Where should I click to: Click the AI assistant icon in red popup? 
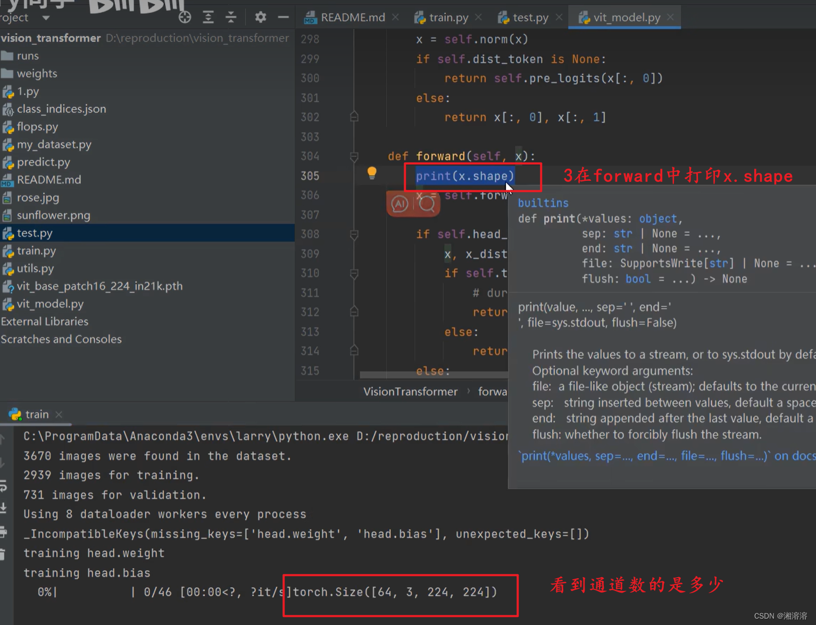tap(399, 204)
